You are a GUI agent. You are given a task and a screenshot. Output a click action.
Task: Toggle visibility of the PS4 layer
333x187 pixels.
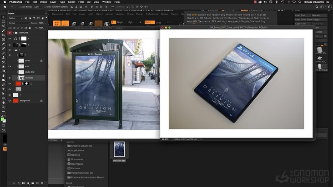[10, 66]
